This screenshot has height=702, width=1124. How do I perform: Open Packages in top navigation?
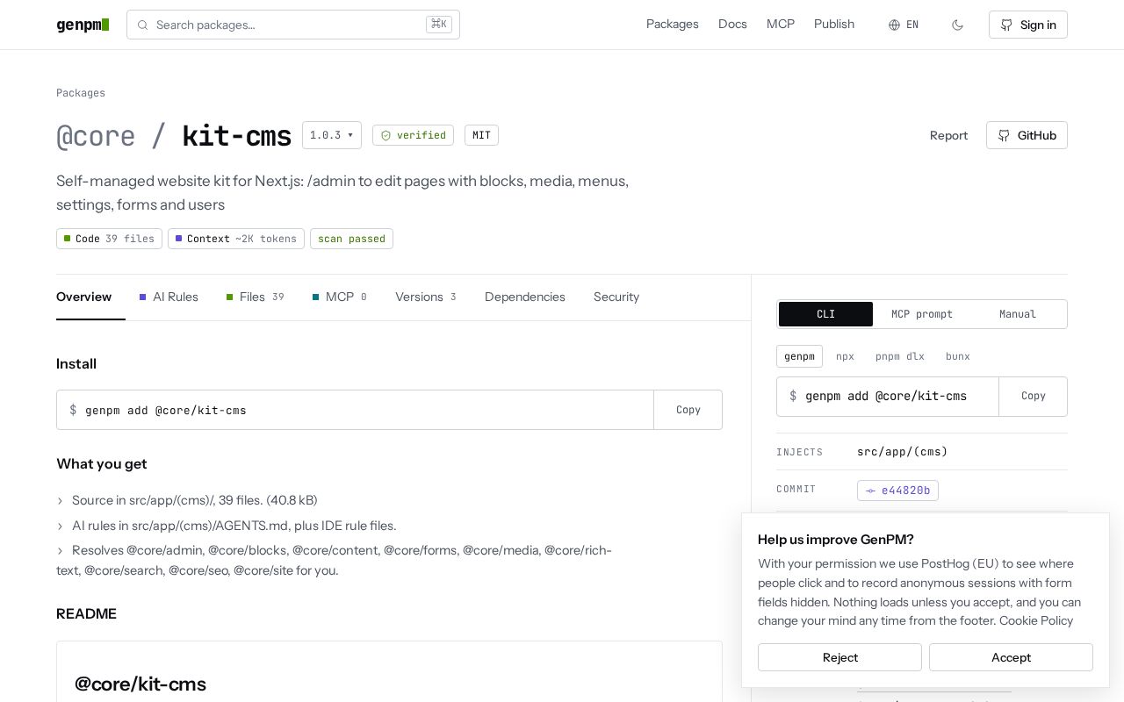(673, 25)
